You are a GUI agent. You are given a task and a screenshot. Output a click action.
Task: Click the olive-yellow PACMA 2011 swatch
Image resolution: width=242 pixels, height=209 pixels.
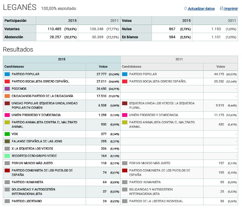(125, 122)
